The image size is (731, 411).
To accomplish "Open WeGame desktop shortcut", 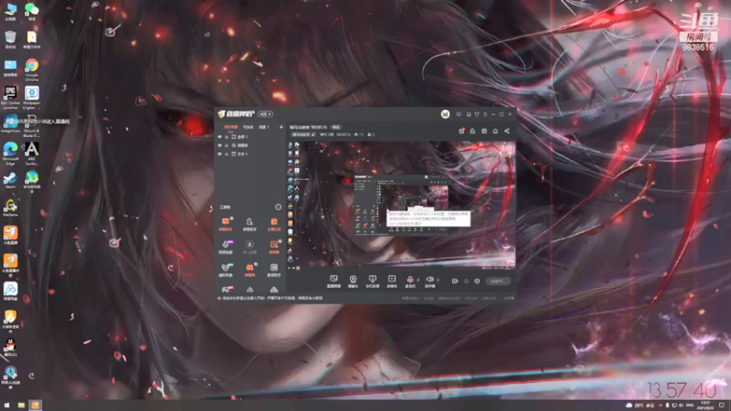I will [x=10, y=207].
